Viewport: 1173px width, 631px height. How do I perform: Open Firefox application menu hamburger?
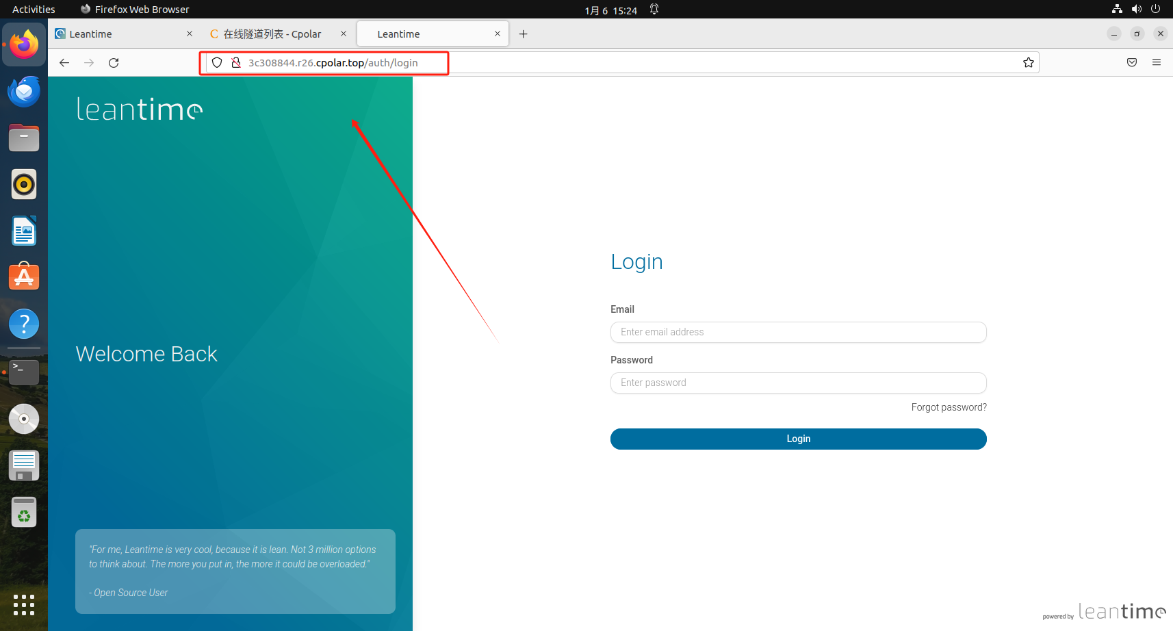[x=1157, y=62]
